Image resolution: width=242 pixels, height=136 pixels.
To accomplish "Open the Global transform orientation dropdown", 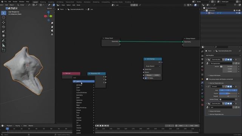I will pyautogui.click(x=22, y=5).
